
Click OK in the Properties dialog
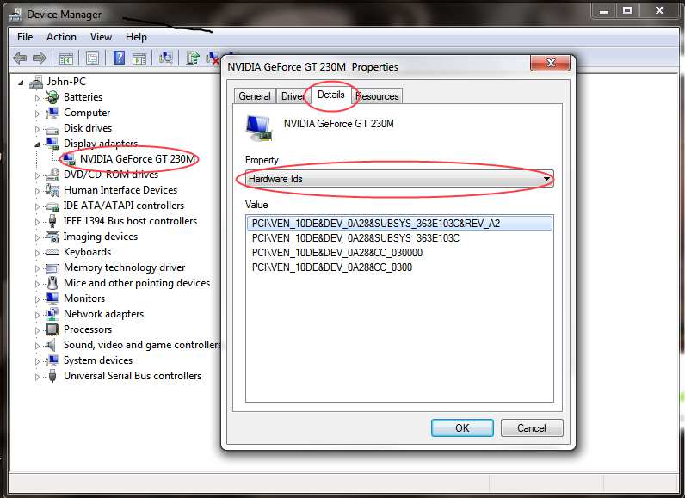[x=462, y=427]
